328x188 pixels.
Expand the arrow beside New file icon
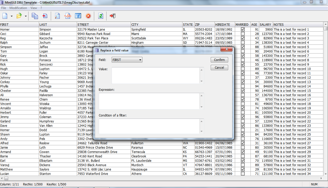tap(12, 16)
